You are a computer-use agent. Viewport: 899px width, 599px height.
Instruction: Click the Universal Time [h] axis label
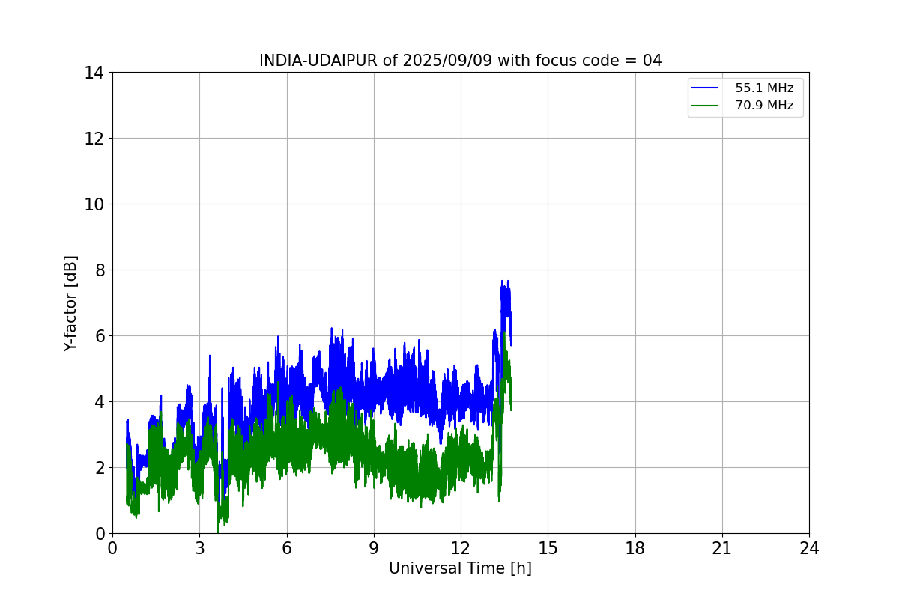460,568
